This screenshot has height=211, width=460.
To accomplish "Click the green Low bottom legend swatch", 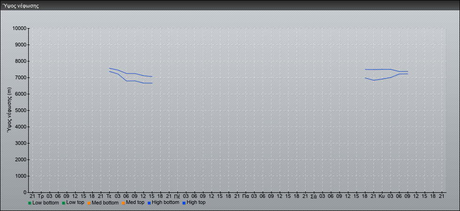I will tap(30, 203).
